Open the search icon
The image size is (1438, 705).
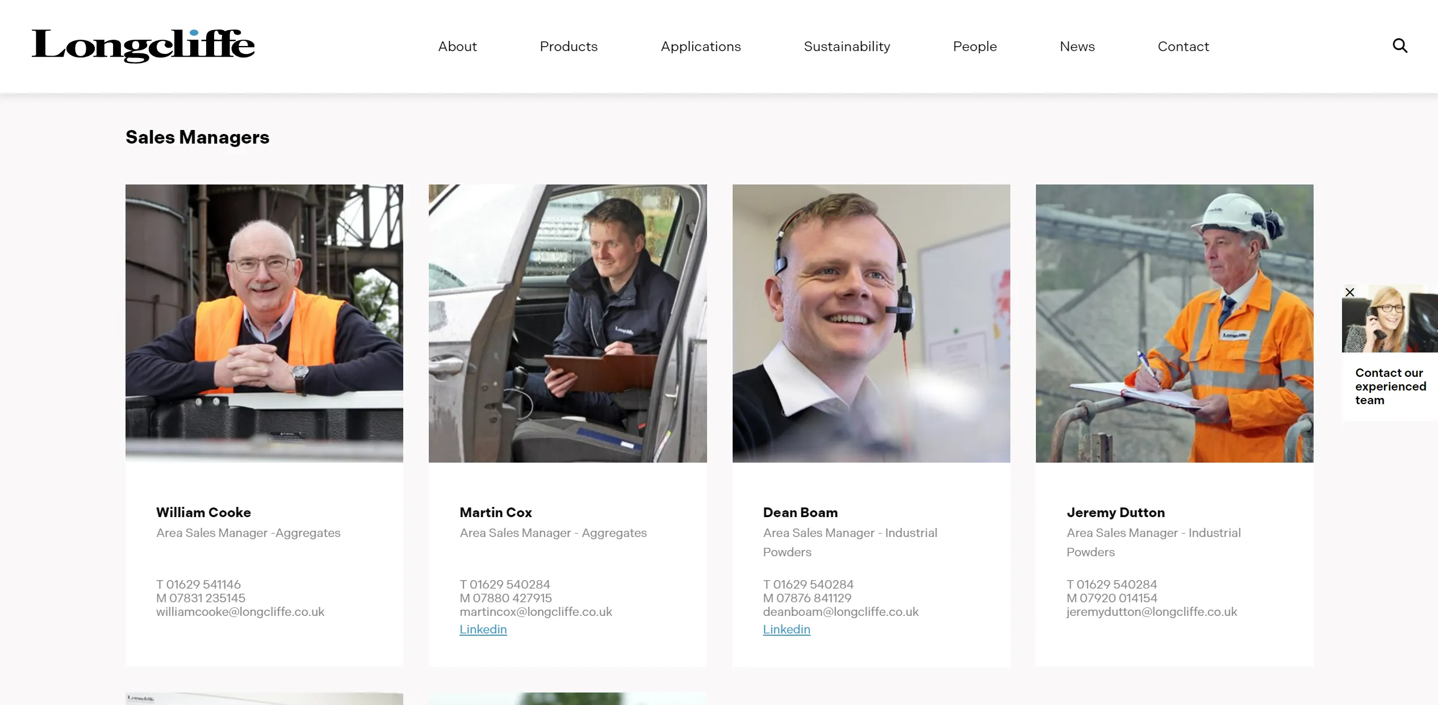tap(1399, 45)
